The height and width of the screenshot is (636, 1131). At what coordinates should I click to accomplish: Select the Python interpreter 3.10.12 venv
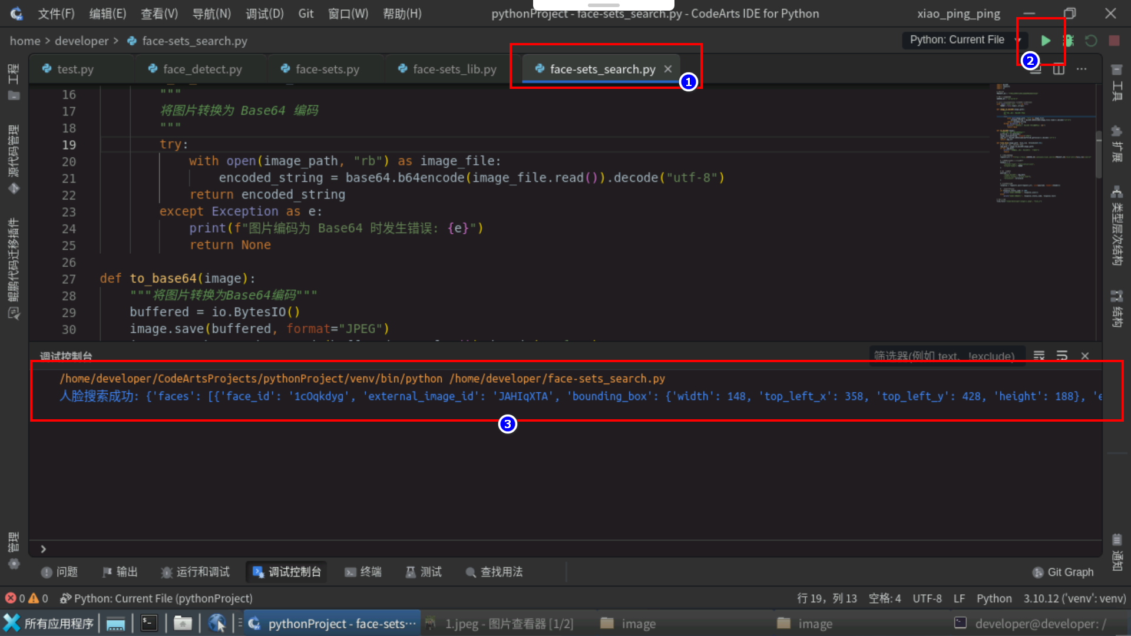(x=1074, y=598)
